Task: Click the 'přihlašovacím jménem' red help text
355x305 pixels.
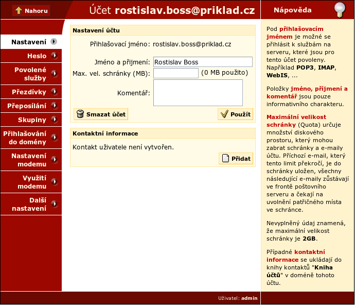Action: (x=295, y=32)
